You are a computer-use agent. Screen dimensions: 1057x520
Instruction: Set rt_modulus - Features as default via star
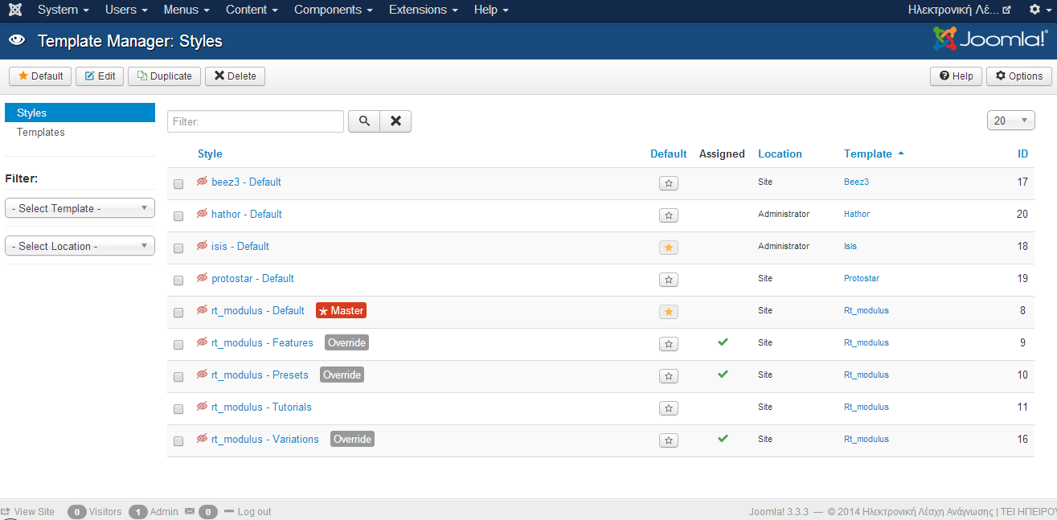(669, 344)
